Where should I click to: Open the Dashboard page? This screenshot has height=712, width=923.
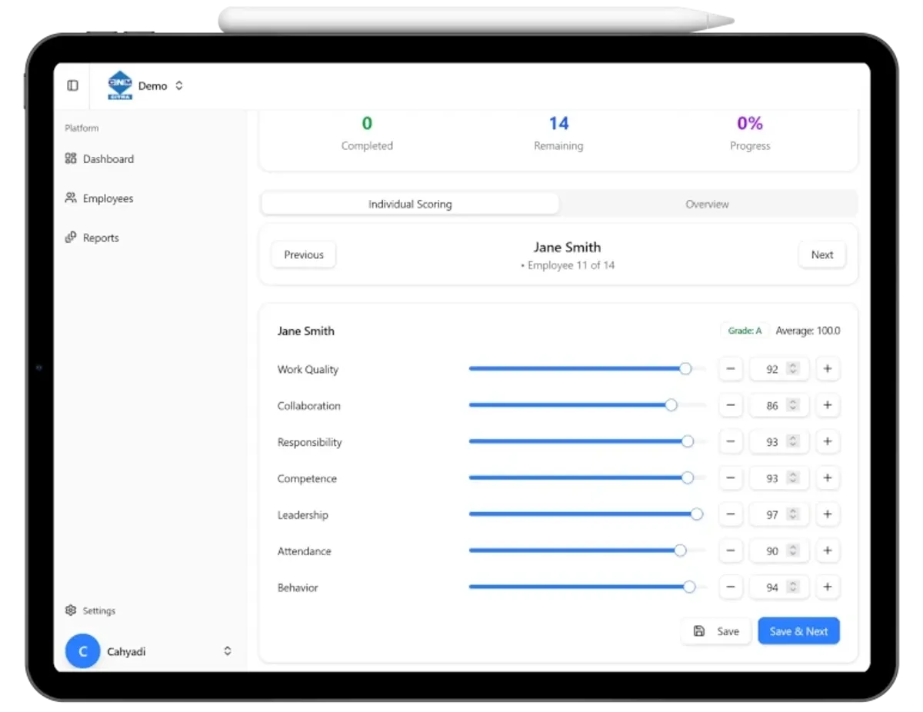coord(99,158)
